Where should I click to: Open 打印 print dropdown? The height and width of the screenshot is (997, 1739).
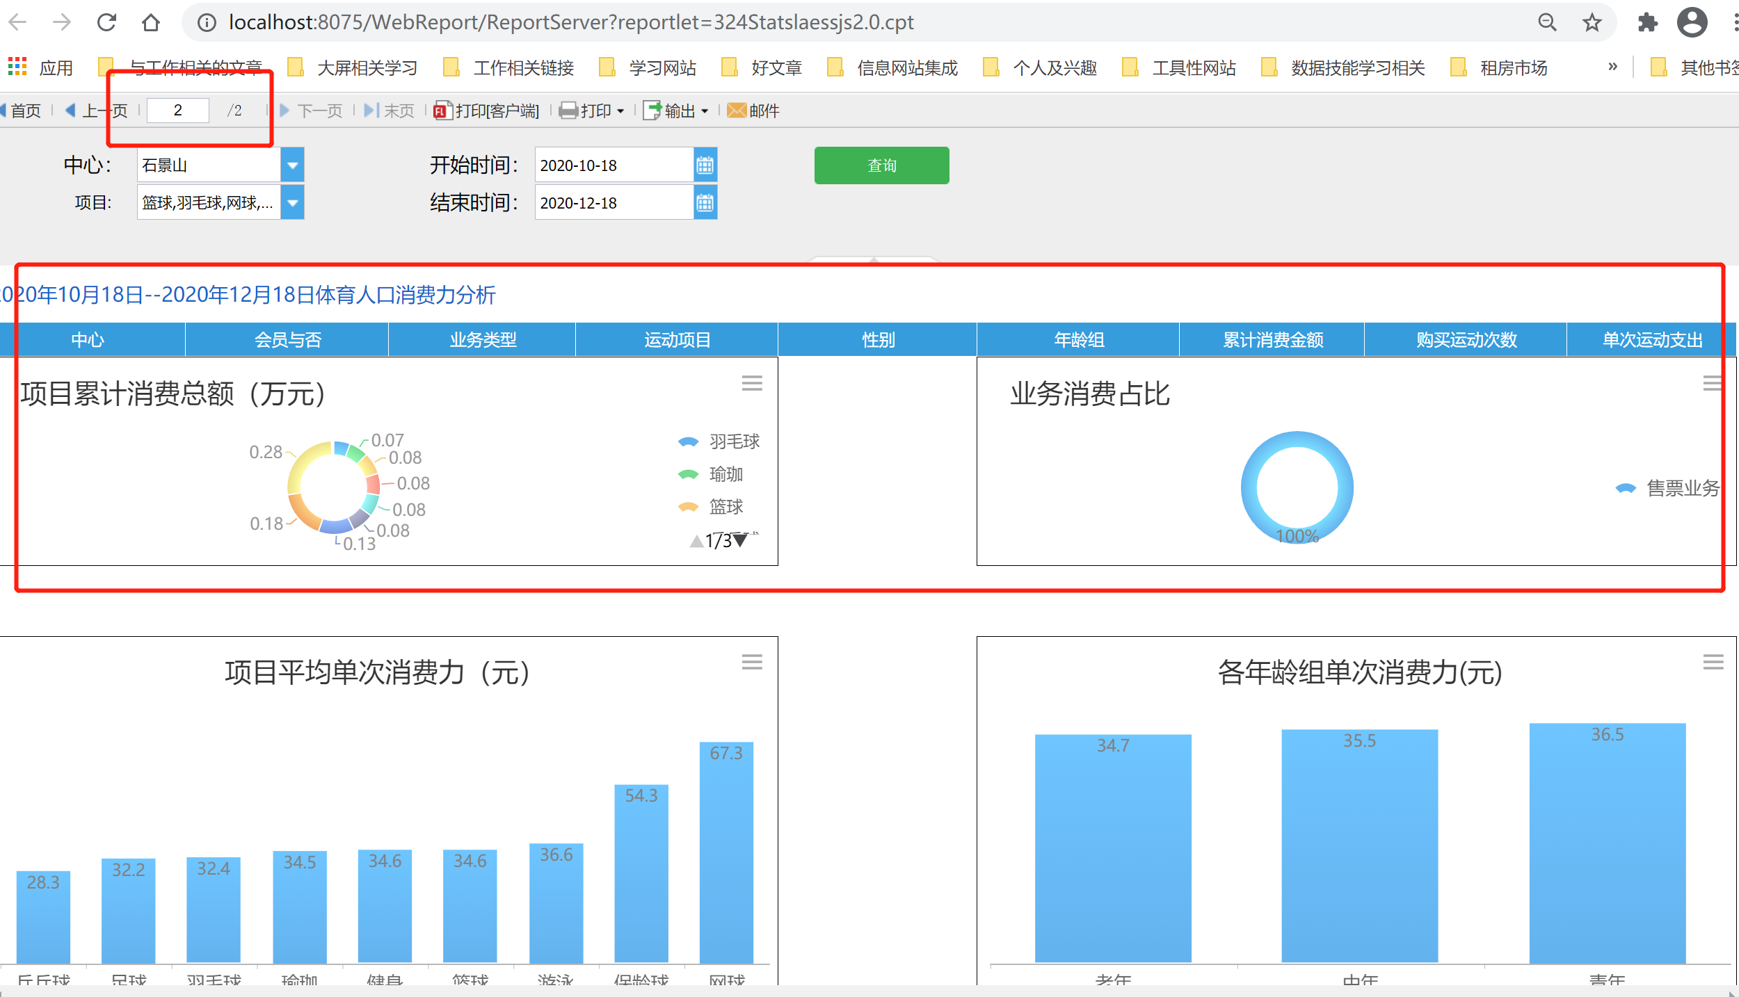[592, 111]
